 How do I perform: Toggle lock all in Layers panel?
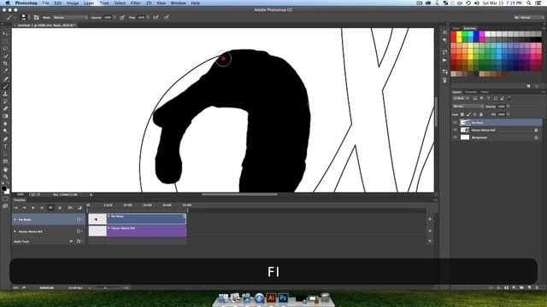(481, 114)
